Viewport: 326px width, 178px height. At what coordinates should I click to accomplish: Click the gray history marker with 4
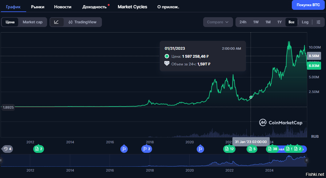[7, 149]
